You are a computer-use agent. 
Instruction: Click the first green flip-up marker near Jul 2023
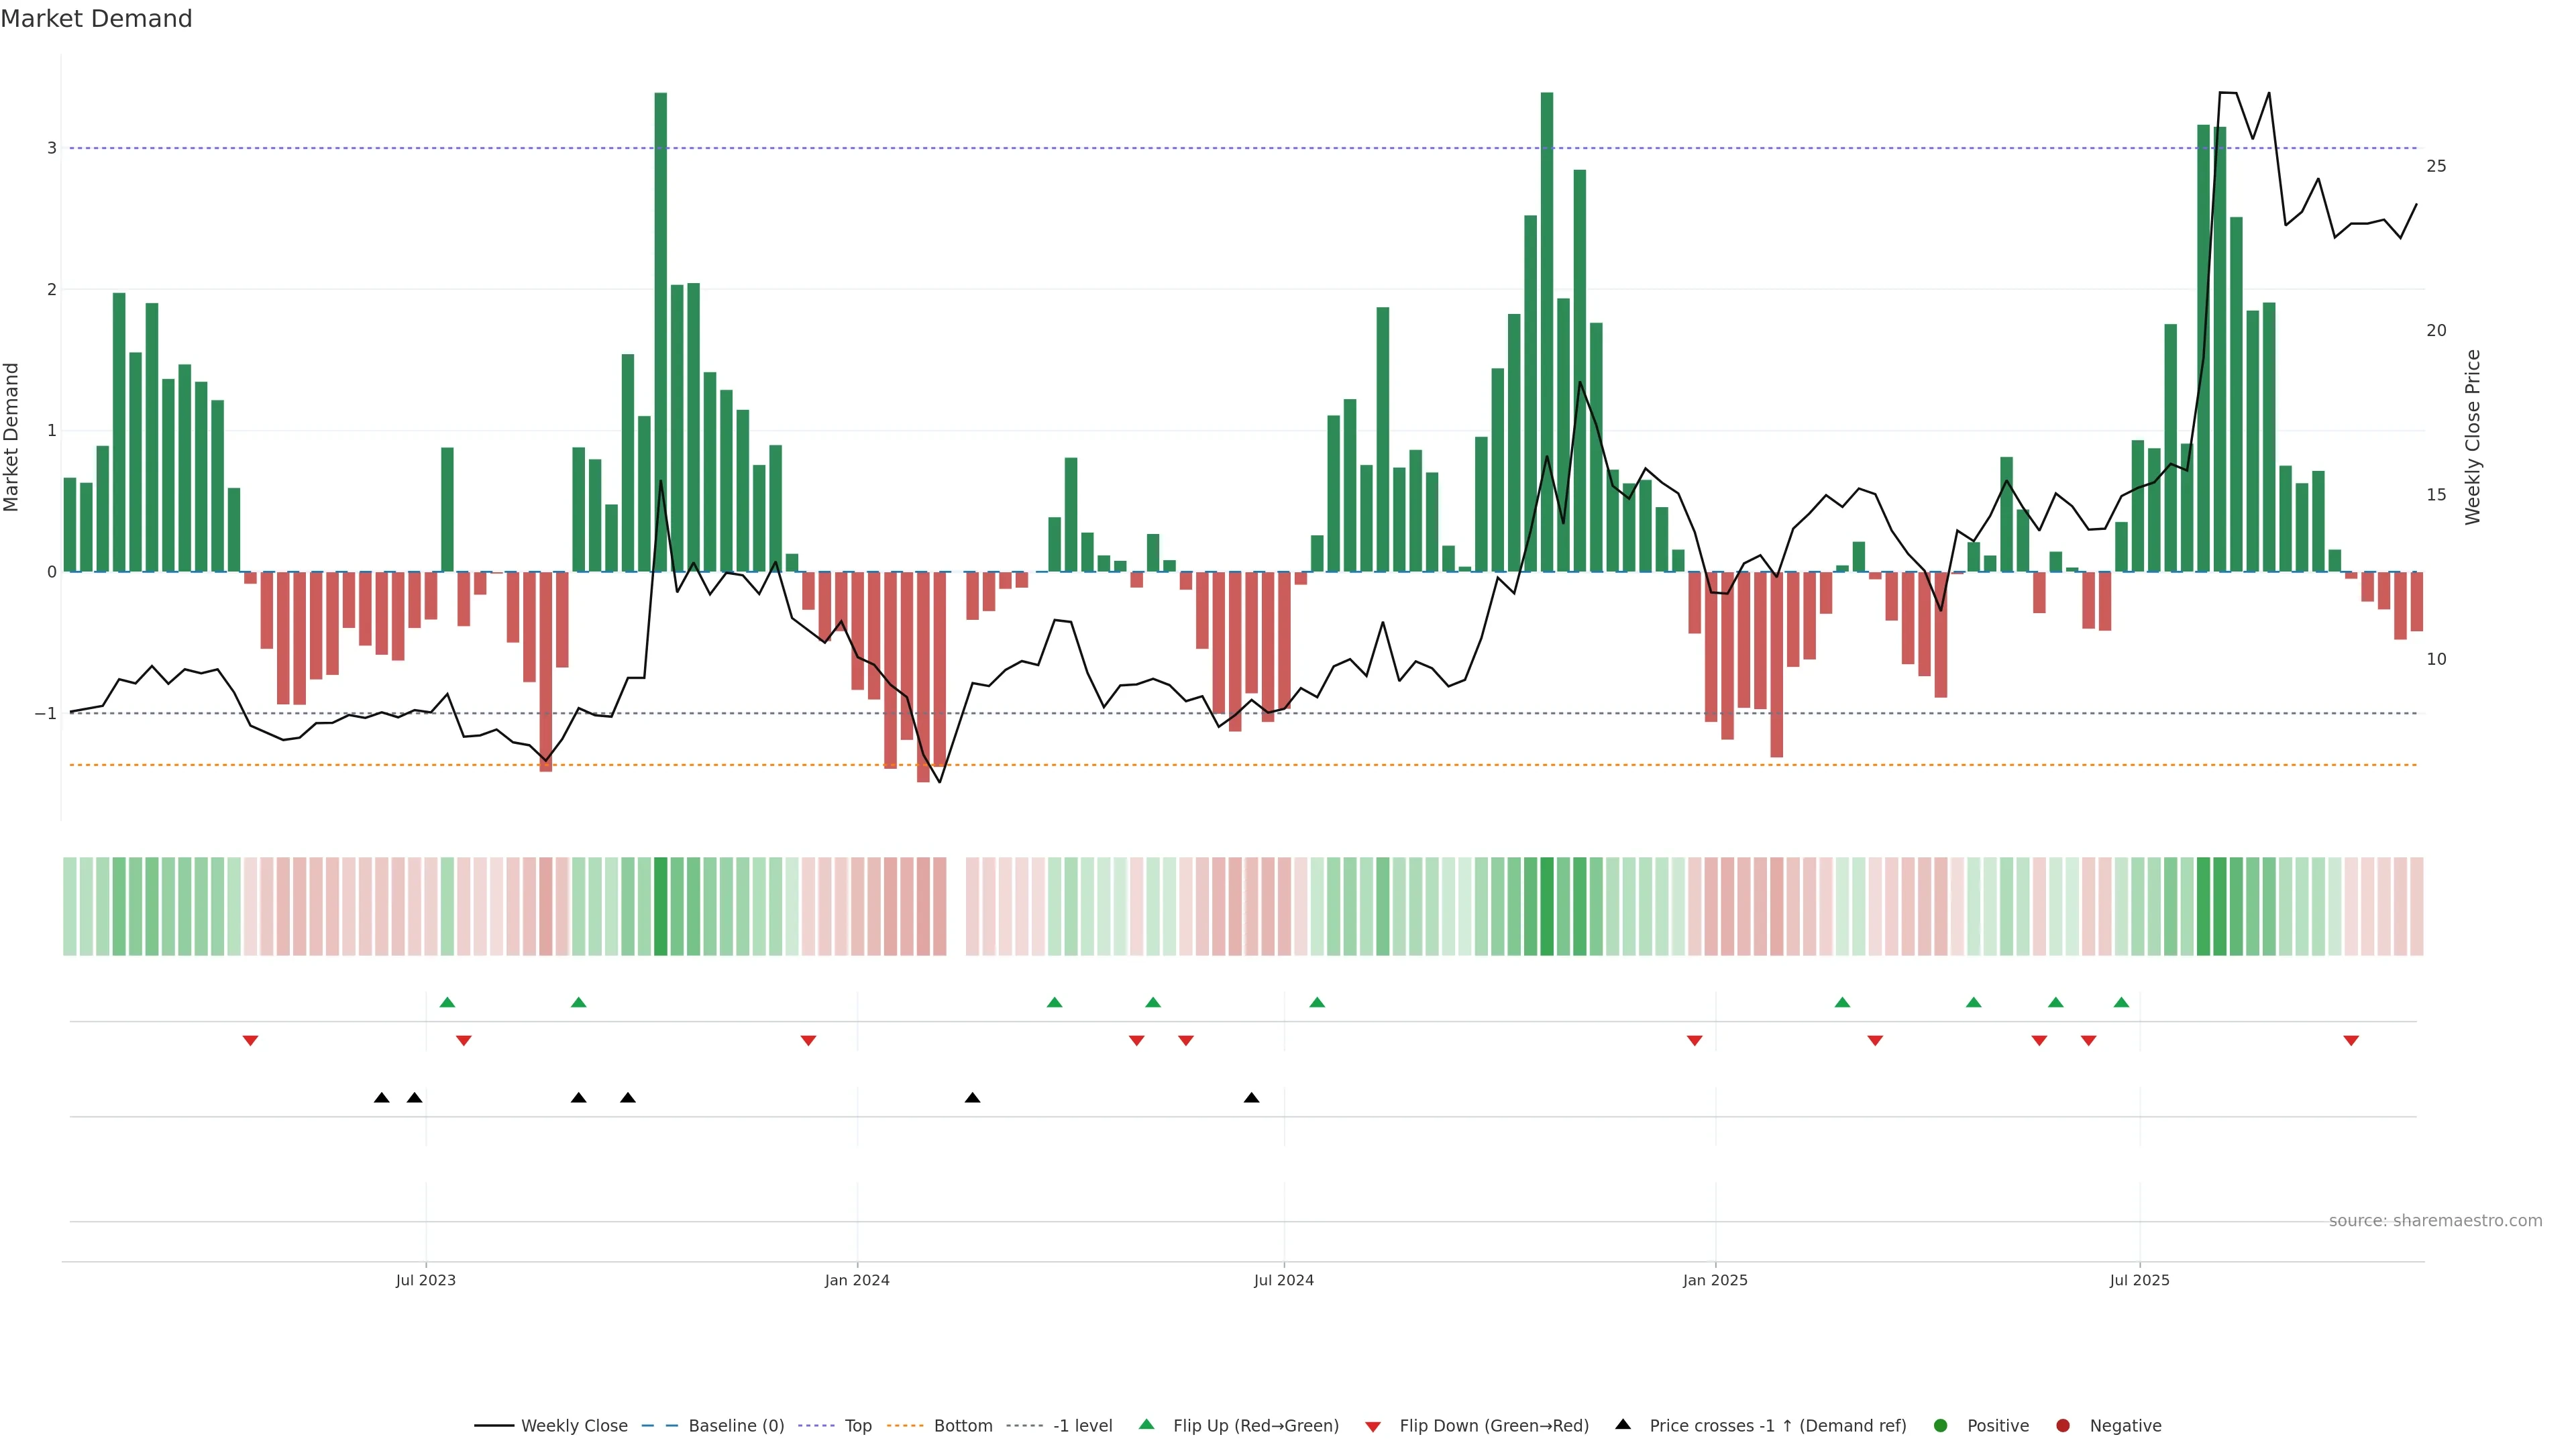[x=447, y=1002]
